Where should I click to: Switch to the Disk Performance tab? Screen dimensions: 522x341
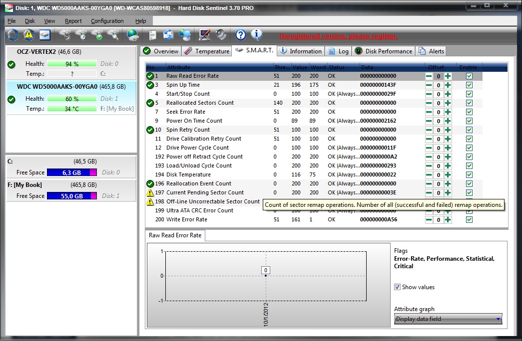pyautogui.click(x=384, y=51)
